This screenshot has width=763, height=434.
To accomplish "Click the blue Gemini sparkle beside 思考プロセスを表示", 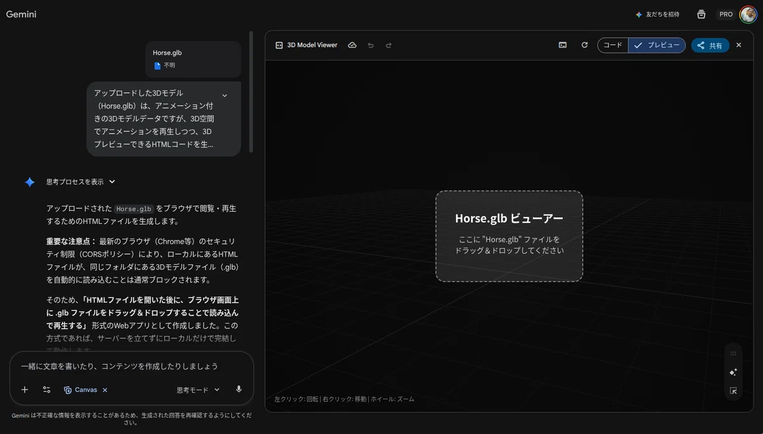I will pyautogui.click(x=30, y=182).
